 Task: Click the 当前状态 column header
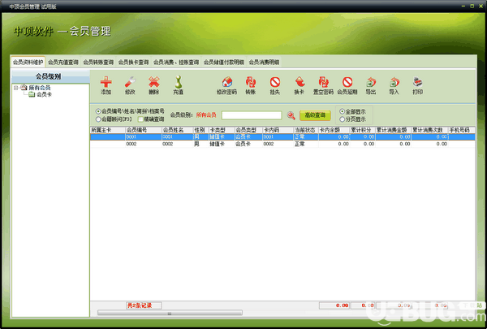(306, 130)
